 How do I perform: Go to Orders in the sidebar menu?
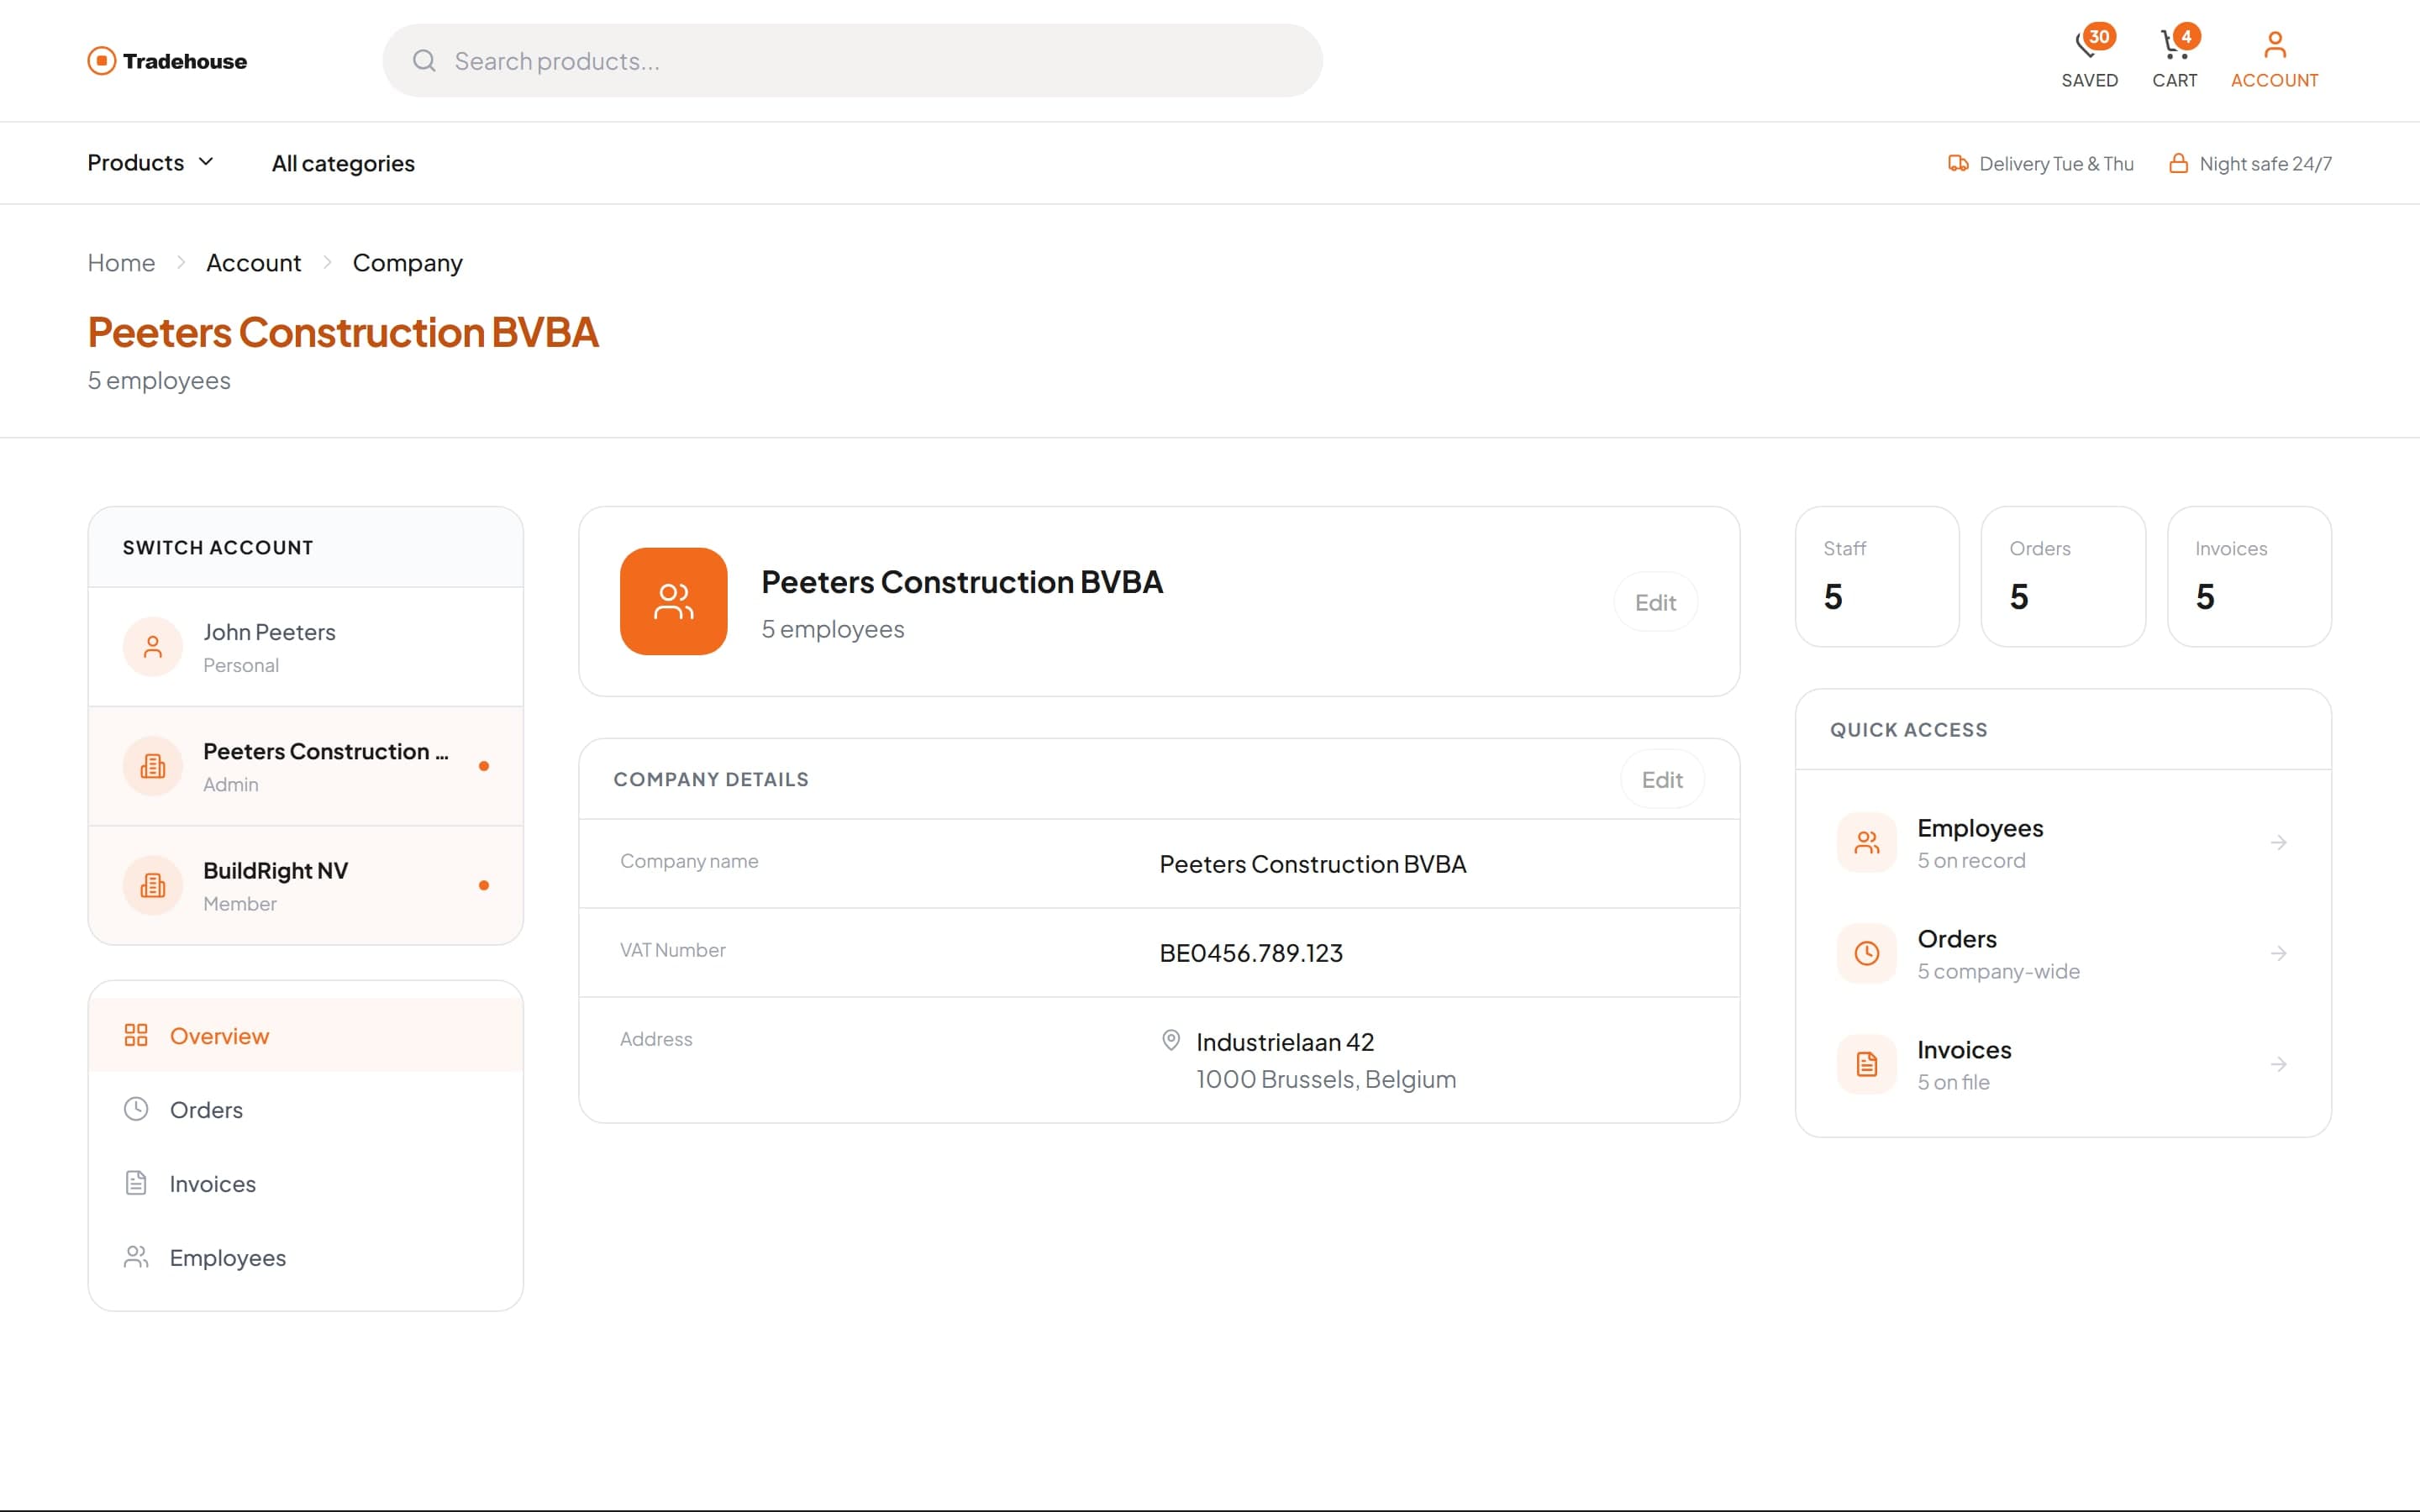(x=306, y=1109)
